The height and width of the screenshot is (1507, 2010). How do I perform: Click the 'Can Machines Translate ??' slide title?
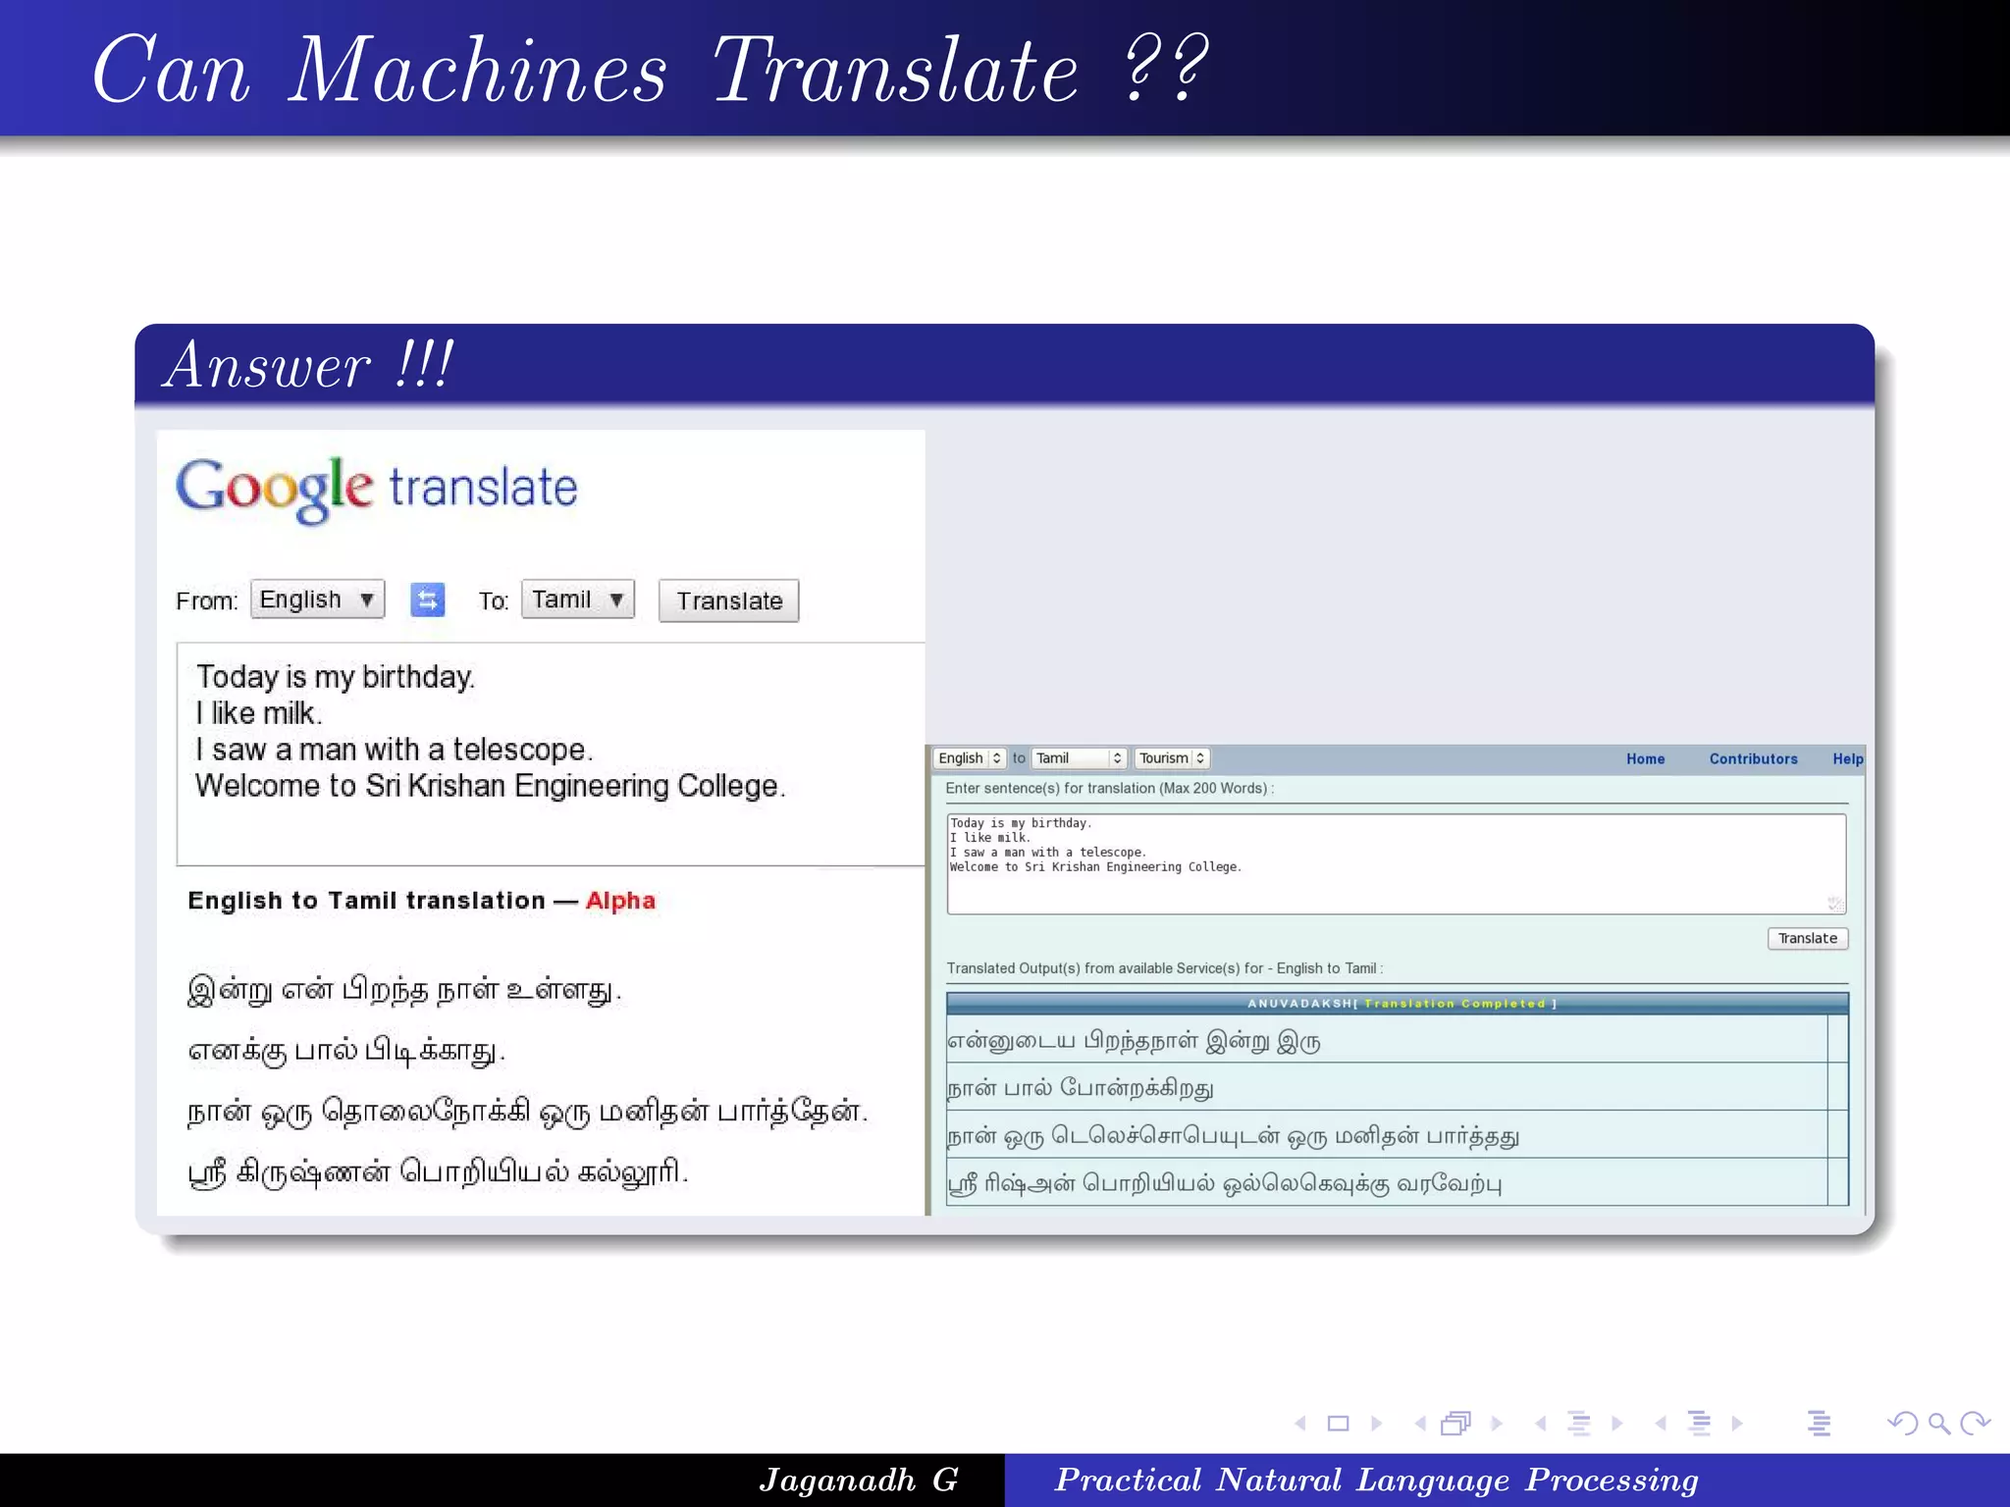click(x=652, y=69)
